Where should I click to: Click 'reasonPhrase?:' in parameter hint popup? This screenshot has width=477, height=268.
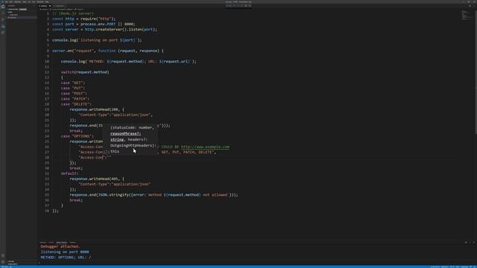click(126, 133)
